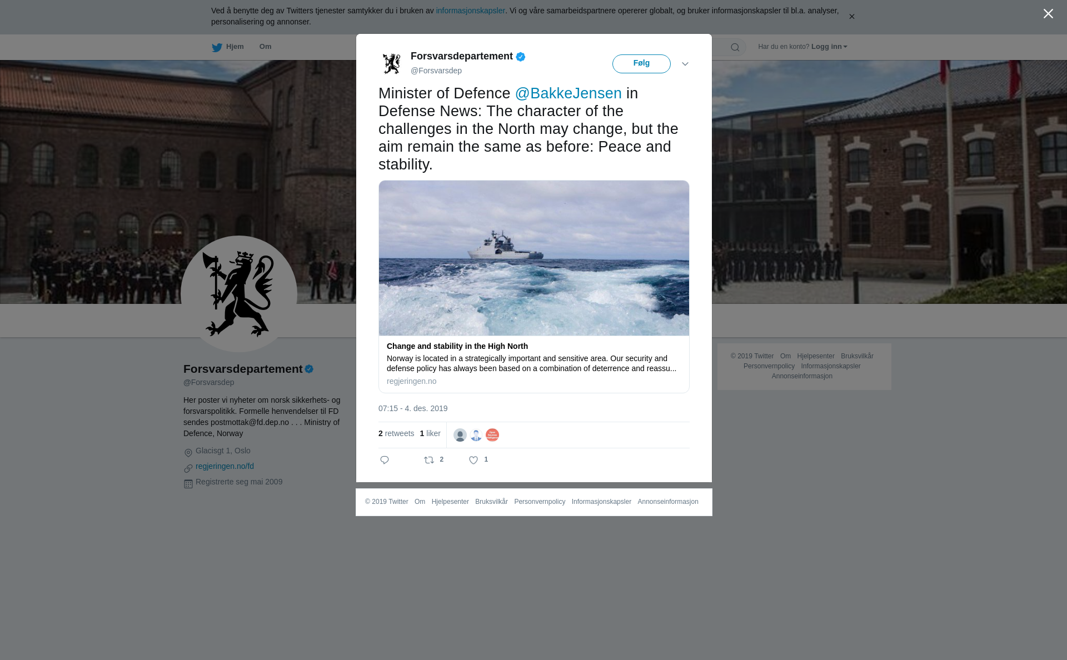Open the High North article card image
Viewport: 1067px width, 660px height.
pyautogui.click(x=534, y=258)
